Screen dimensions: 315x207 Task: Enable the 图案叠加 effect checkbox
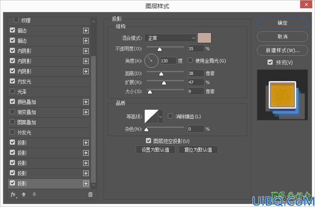[13, 122]
